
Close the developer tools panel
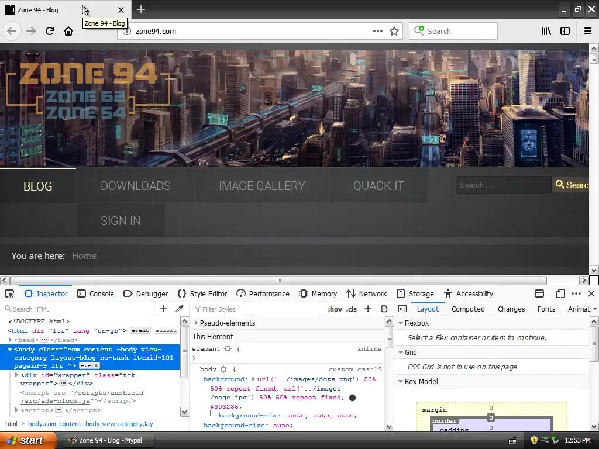click(591, 293)
